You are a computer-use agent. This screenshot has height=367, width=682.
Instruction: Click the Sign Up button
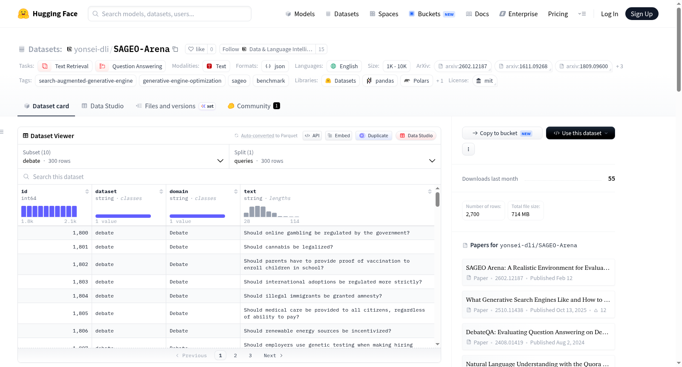click(x=642, y=14)
